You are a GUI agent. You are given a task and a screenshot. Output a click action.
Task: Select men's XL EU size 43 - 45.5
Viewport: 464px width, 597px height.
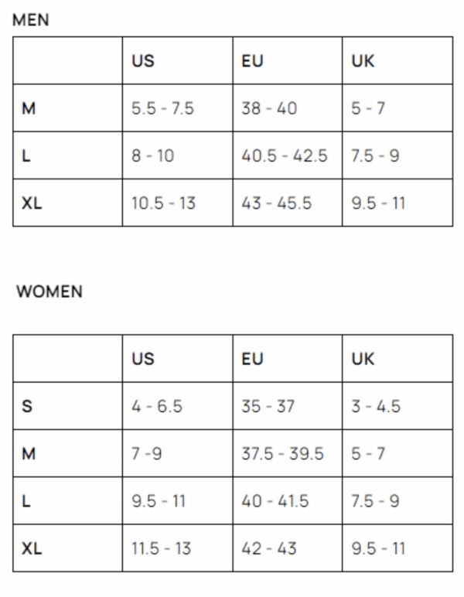277,203
